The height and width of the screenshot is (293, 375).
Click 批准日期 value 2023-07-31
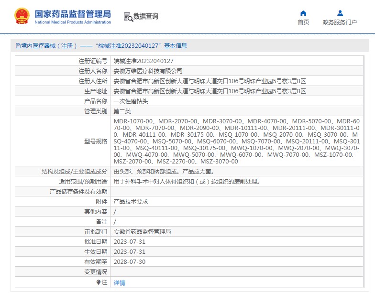click(129, 242)
